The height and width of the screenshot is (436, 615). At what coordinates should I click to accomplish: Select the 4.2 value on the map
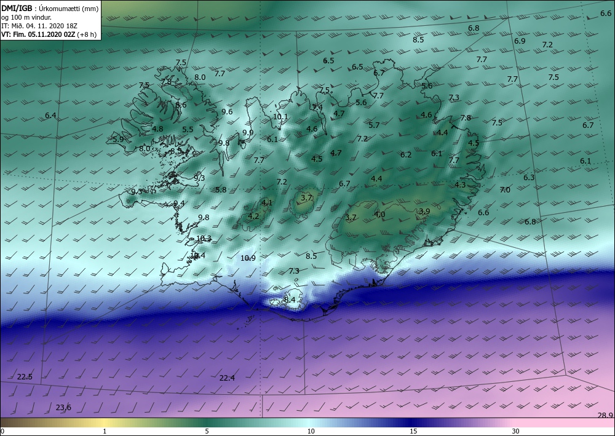(254, 216)
